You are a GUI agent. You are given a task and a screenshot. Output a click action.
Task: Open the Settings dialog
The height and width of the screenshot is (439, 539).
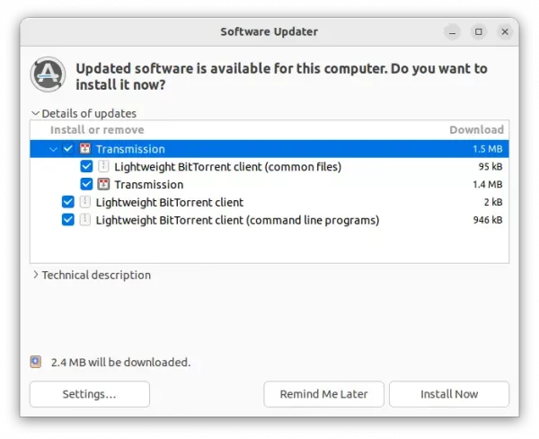pyautogui.click(x=89, y=394)
